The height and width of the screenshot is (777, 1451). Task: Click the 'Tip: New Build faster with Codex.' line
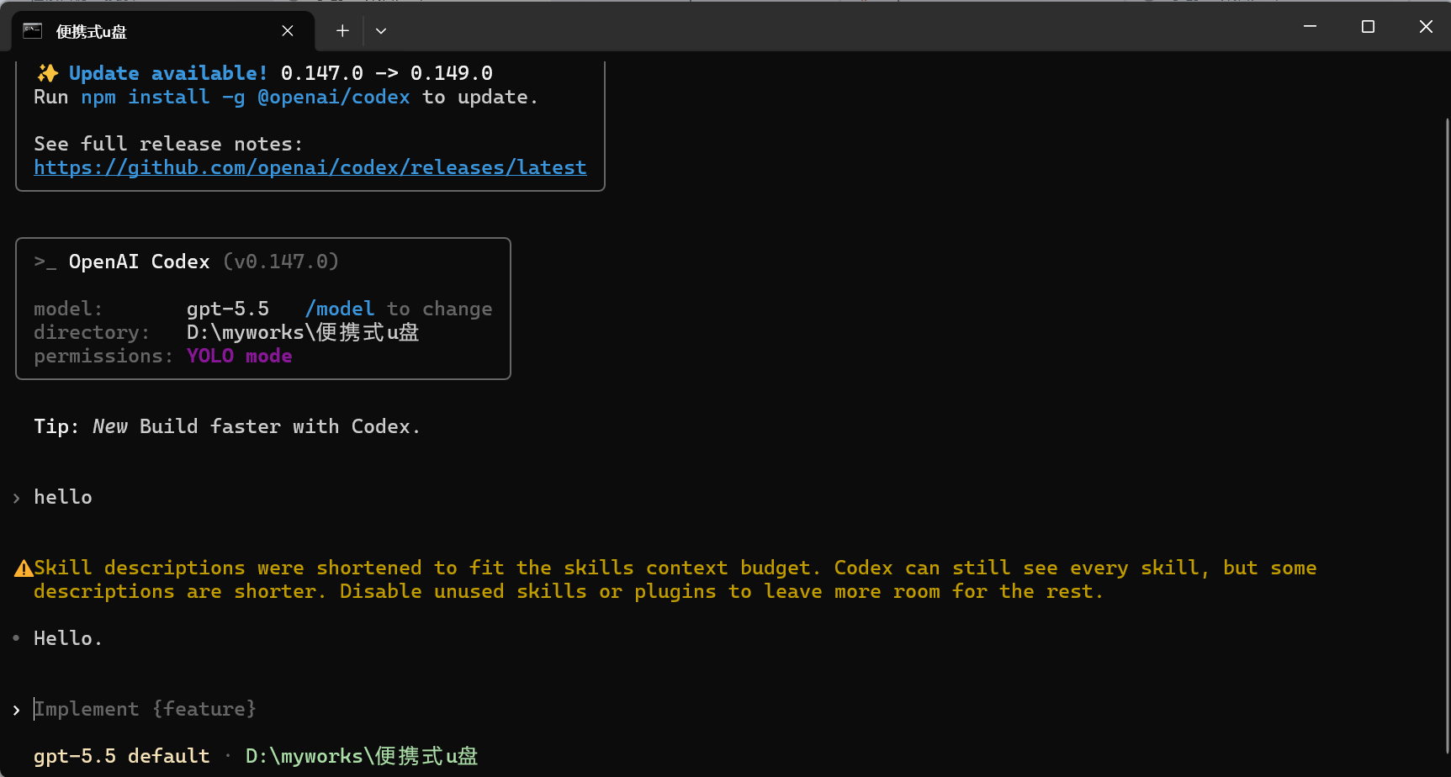pyautogui.click(x=227, y=426)
